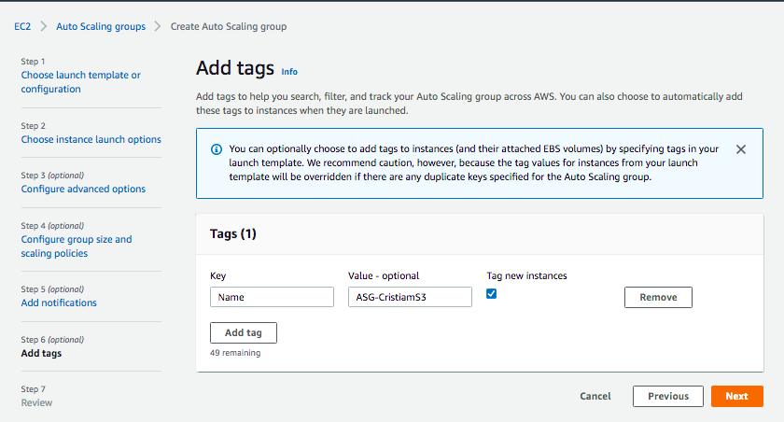
Task: Proceed with the orange Next button
Action: [x=736, y=396]
